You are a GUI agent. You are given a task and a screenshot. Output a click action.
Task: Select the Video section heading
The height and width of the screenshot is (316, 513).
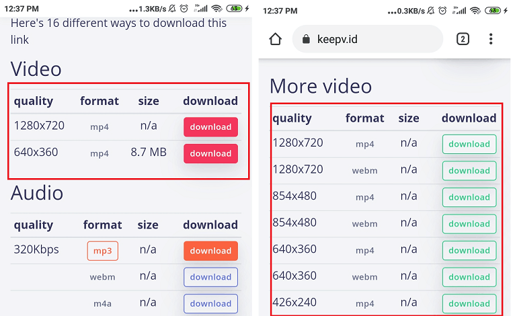[x=36, y=69]
